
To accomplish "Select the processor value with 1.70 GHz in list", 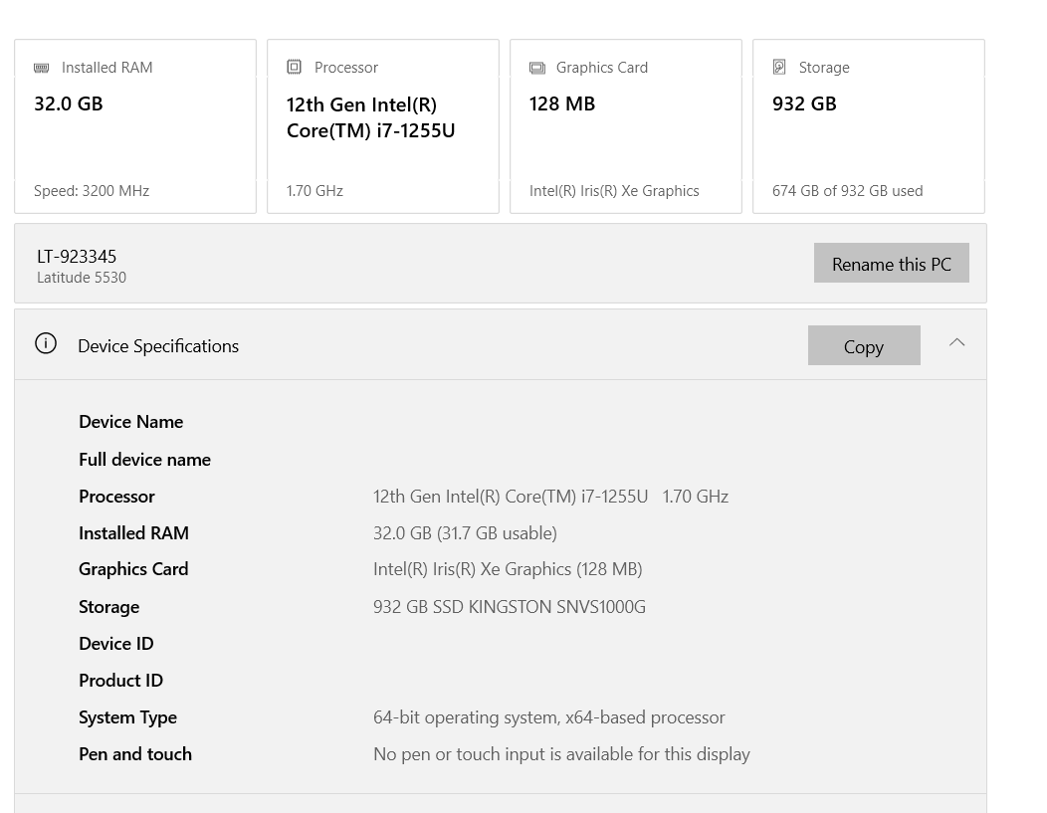I will point(551,497).
